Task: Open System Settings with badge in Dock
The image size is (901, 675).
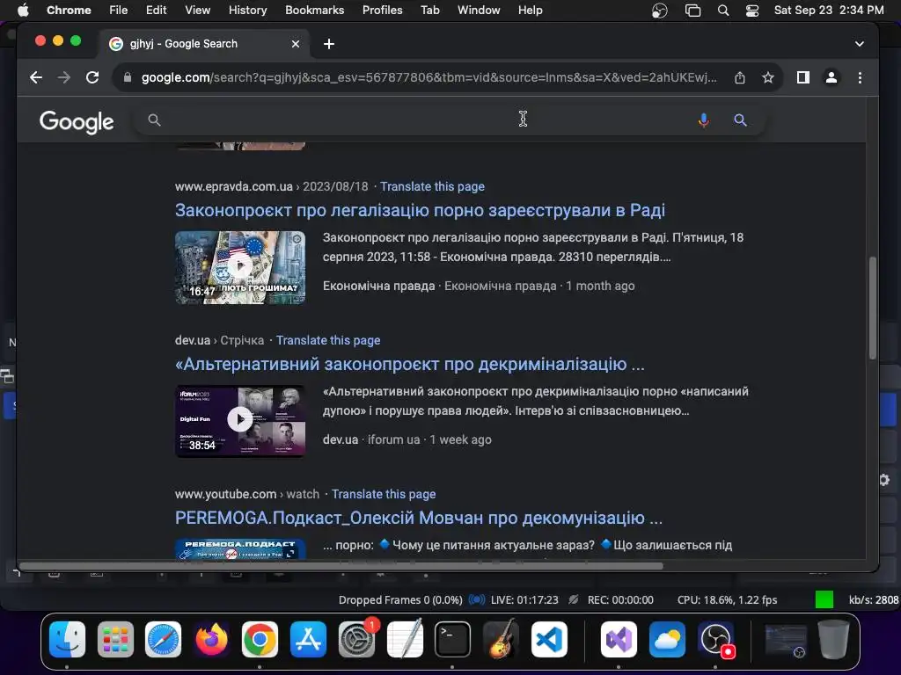Action: (357, 639)
